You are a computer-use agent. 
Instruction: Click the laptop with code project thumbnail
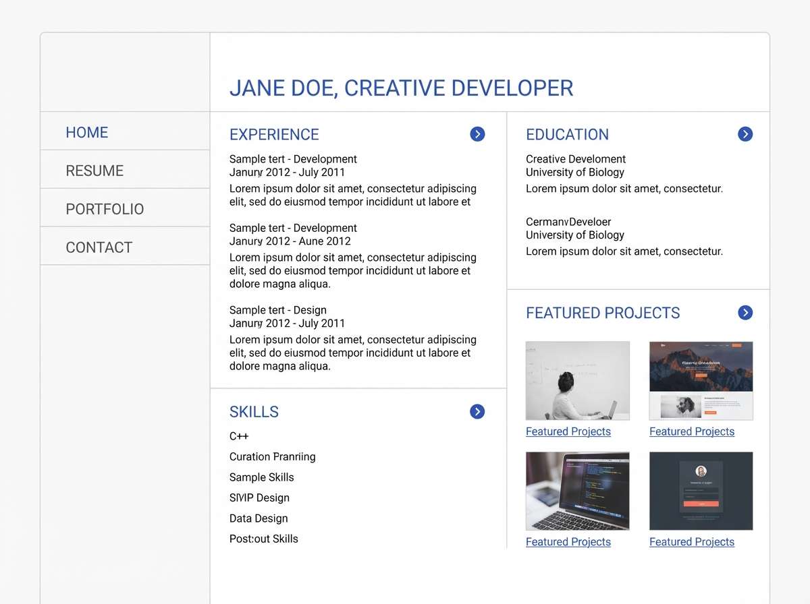point(577,491)
